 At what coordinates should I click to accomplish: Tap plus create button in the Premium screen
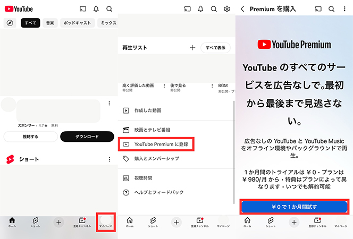pyautogui.click(x=294, y=223)
